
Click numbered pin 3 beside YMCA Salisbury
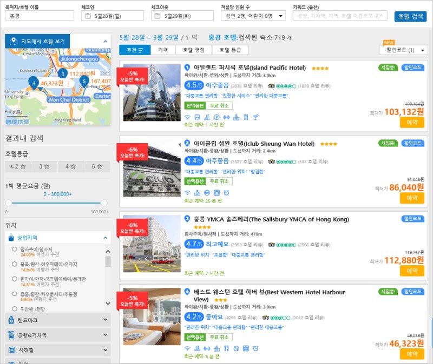[x=187, y=219]
